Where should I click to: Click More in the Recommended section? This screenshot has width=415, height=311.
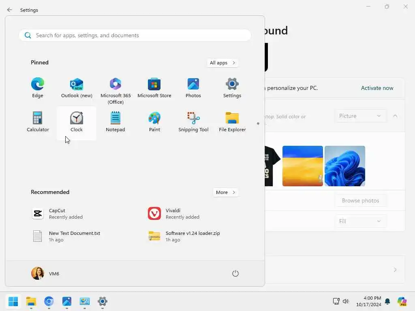225,192
